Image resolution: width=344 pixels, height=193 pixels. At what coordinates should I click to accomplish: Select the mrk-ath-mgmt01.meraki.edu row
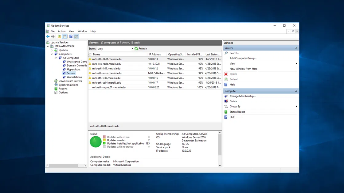pyautogui.click(x=109, y=87)
